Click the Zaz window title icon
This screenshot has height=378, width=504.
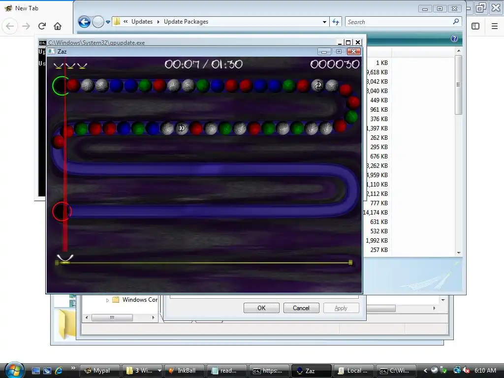[51, 51]
